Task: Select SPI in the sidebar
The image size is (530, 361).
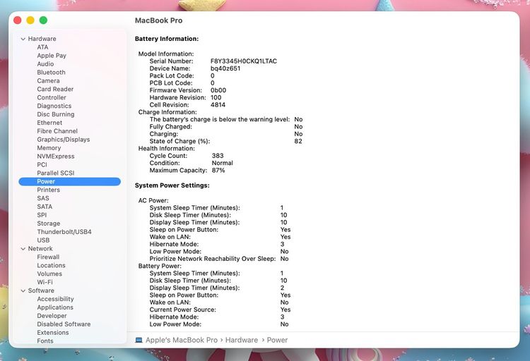Action: coord(42,215)
